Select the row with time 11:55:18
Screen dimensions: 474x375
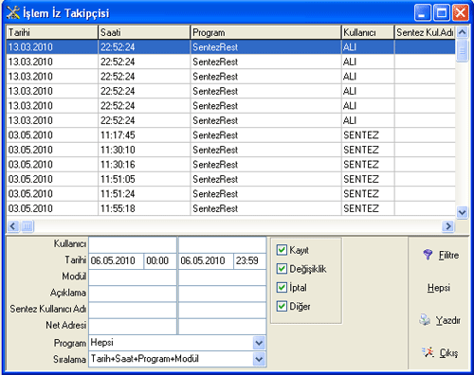pyautogui.click(x=230, y=208)
